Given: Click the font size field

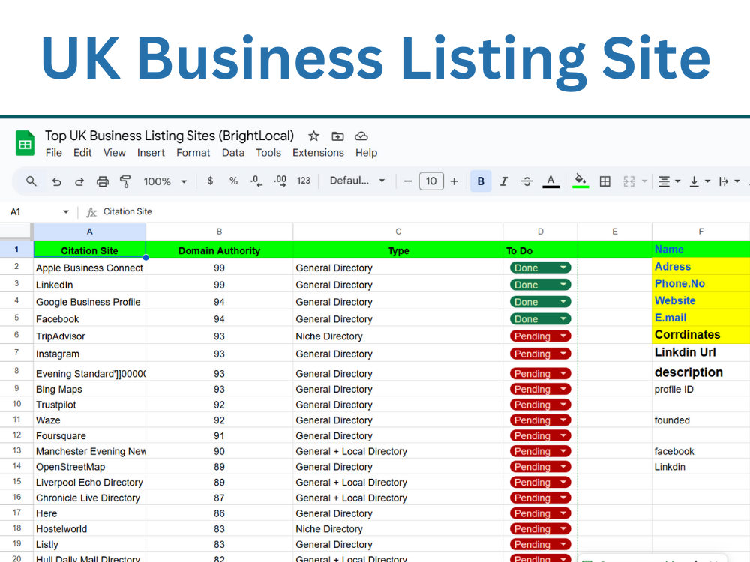Looking at the screenshot, I should 431,181.
